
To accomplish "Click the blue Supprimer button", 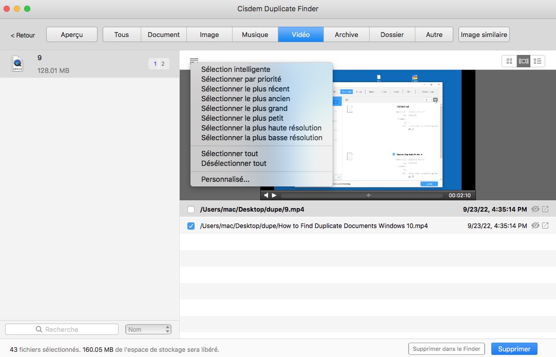I will [514, 349].
